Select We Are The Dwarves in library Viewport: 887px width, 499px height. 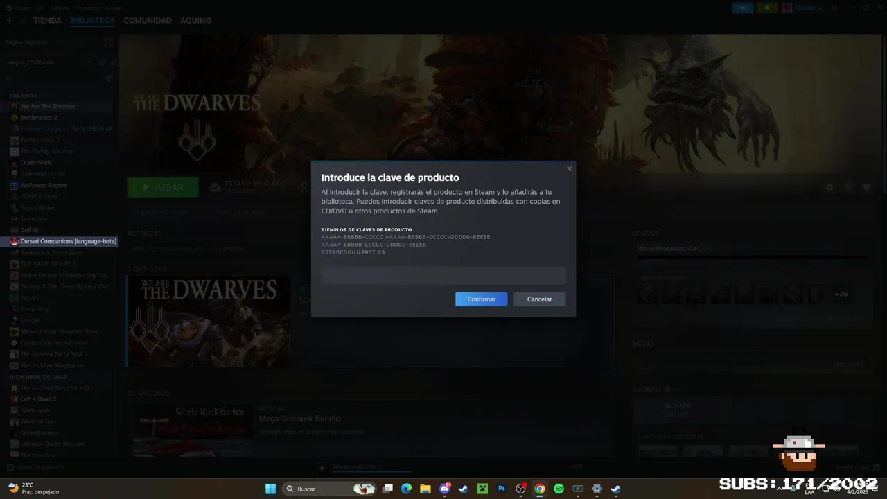coord(48,106)
